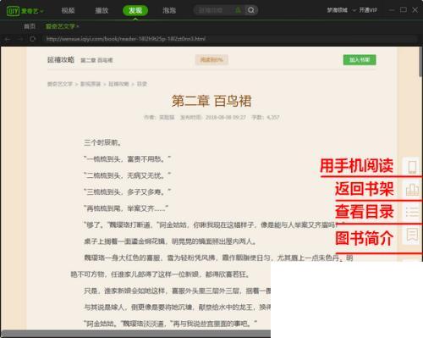Image resolution: width=423 pixels, height=338 pixels.
Task: Click the word count text 字数
Action: coord(266,117)
